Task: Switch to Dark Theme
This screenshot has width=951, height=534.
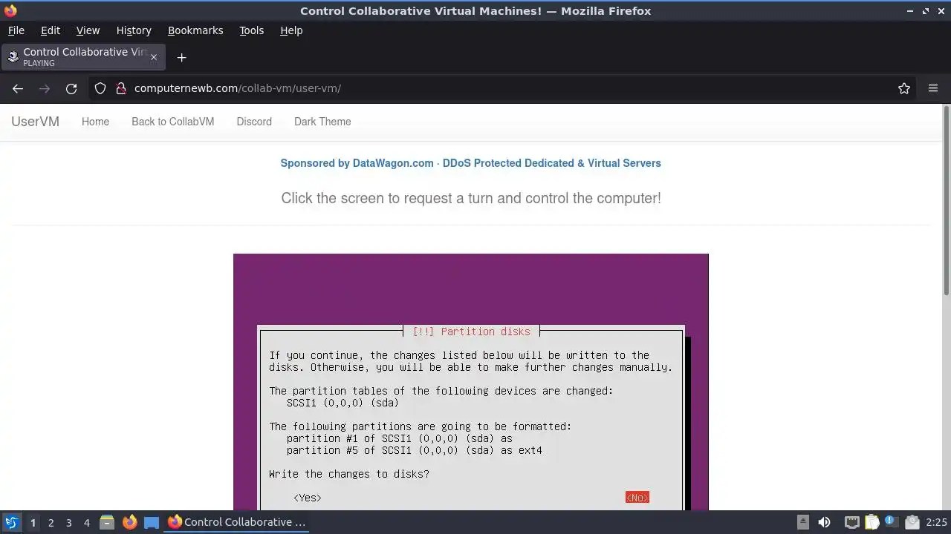Action: point(322,122)
